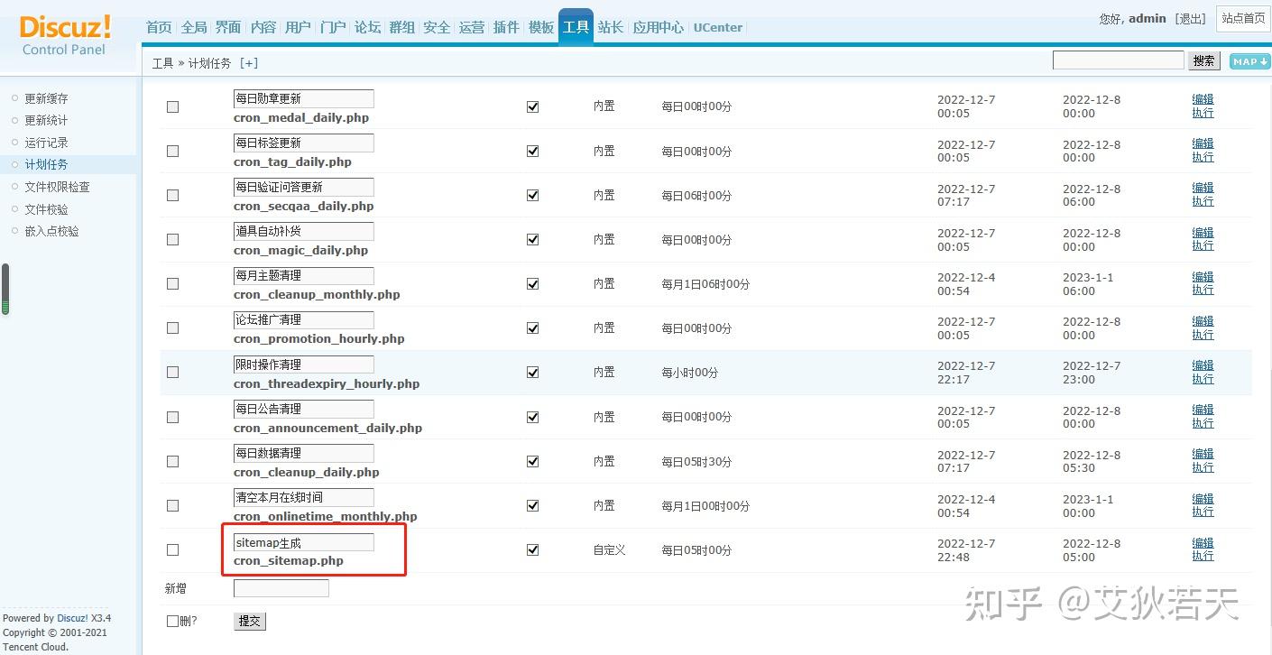This screenshot has width=1272, height=655.
Task: Open the MAP dropdown button
Action: click(1249, 61)
